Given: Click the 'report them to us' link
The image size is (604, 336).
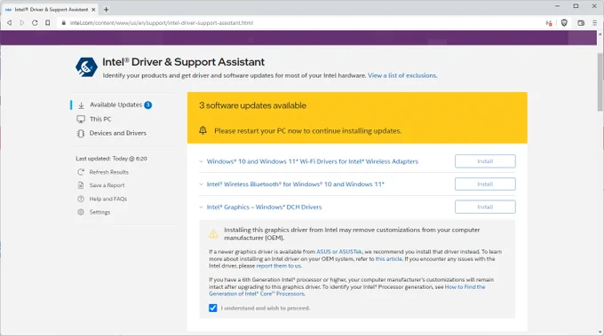Looking at the screenshot, I should click(x=279, y=266).
